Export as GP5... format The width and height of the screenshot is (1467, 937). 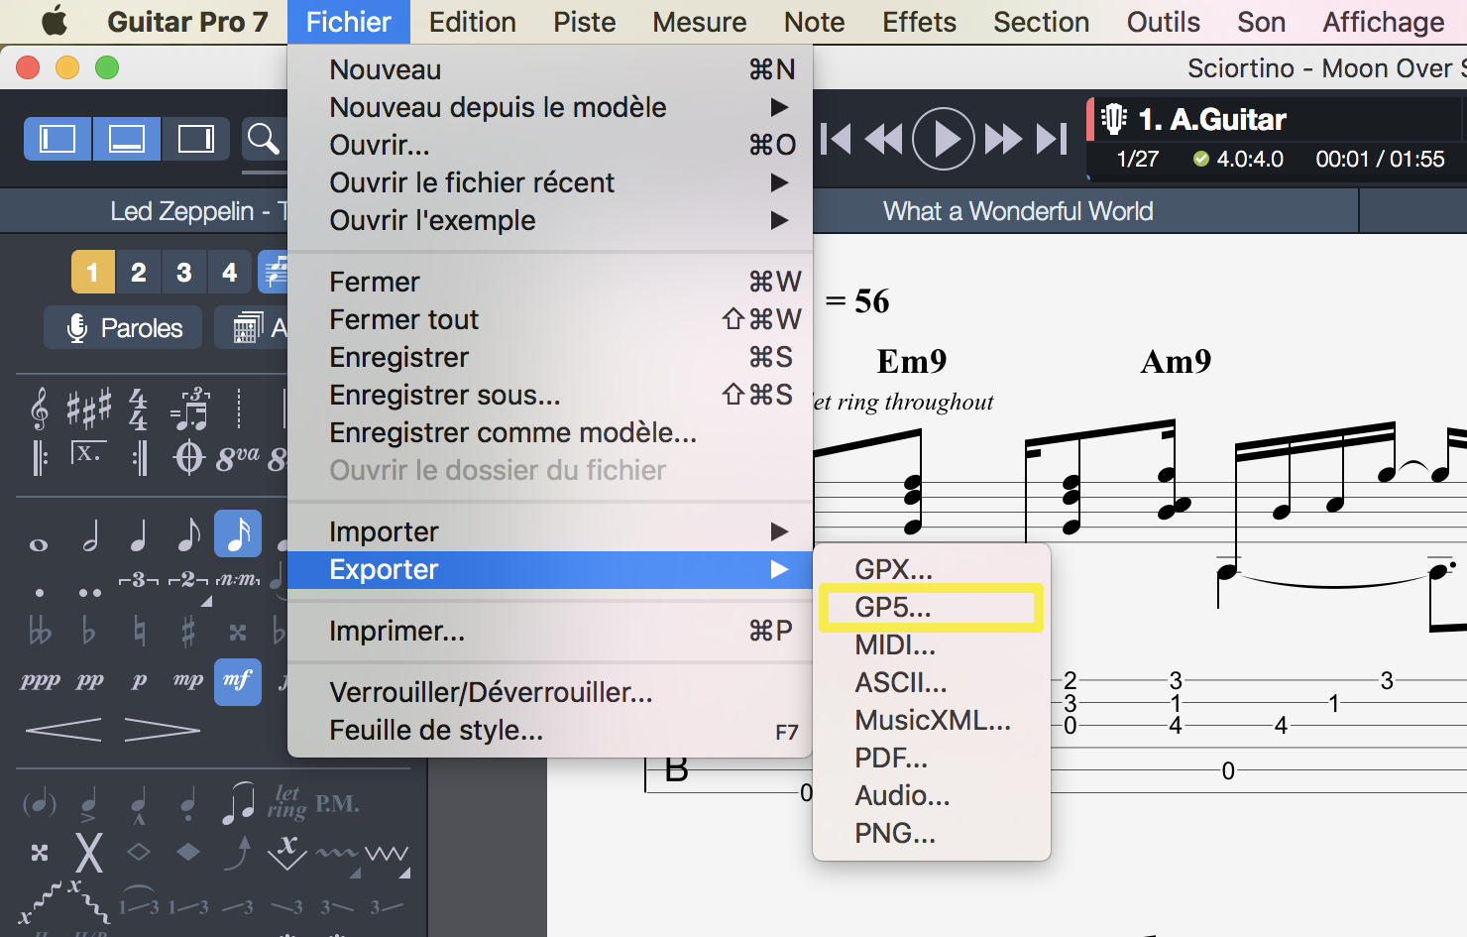coord(932,607)
